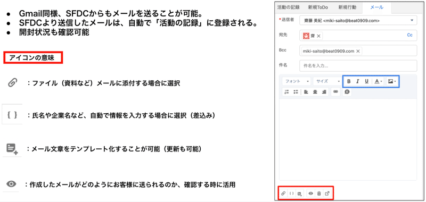Underline text using the U button

click(x=366, y=81)
